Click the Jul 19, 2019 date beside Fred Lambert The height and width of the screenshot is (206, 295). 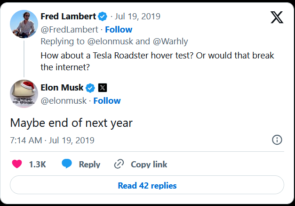[137, 16]
